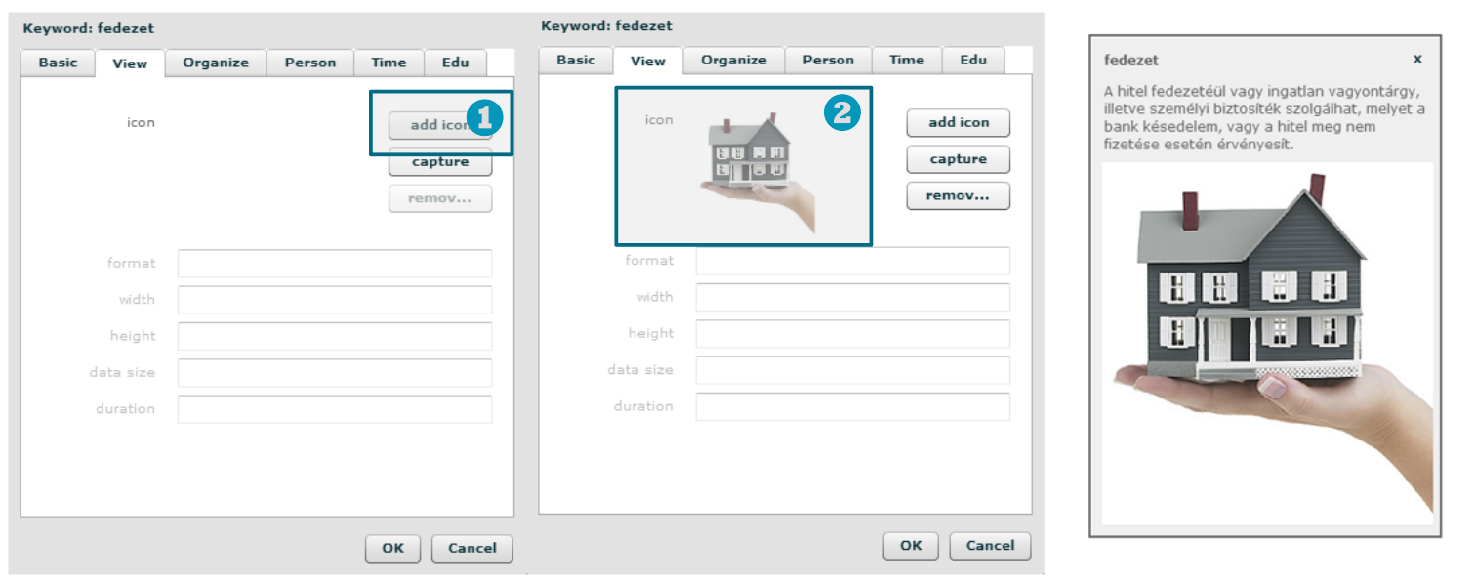Confirm with OK in the house-icon dialog
1476x587 pixels.
(910, 546)
